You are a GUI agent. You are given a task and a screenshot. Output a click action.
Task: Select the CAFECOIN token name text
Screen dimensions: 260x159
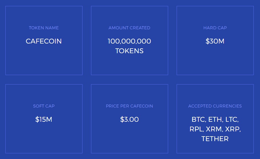coord(44,41)
